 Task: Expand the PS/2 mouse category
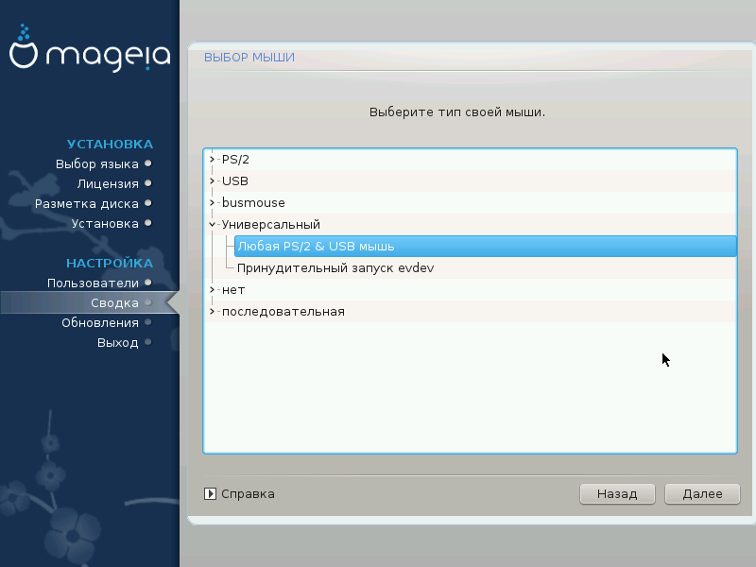point(212,159)
